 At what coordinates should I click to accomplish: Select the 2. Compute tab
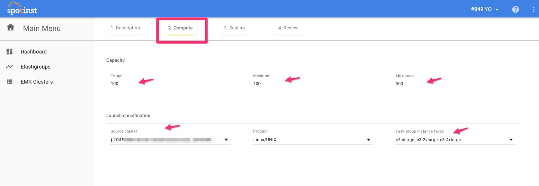tap(180, 28)
